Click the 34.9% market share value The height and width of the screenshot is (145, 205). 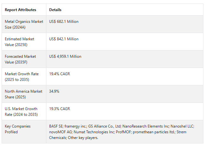click(54, 91)
